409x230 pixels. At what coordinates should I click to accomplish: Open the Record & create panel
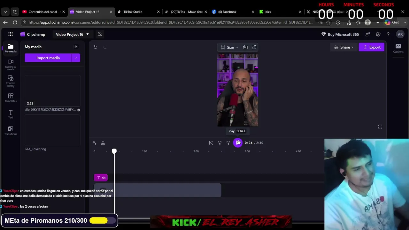click(x=11, y=65)
